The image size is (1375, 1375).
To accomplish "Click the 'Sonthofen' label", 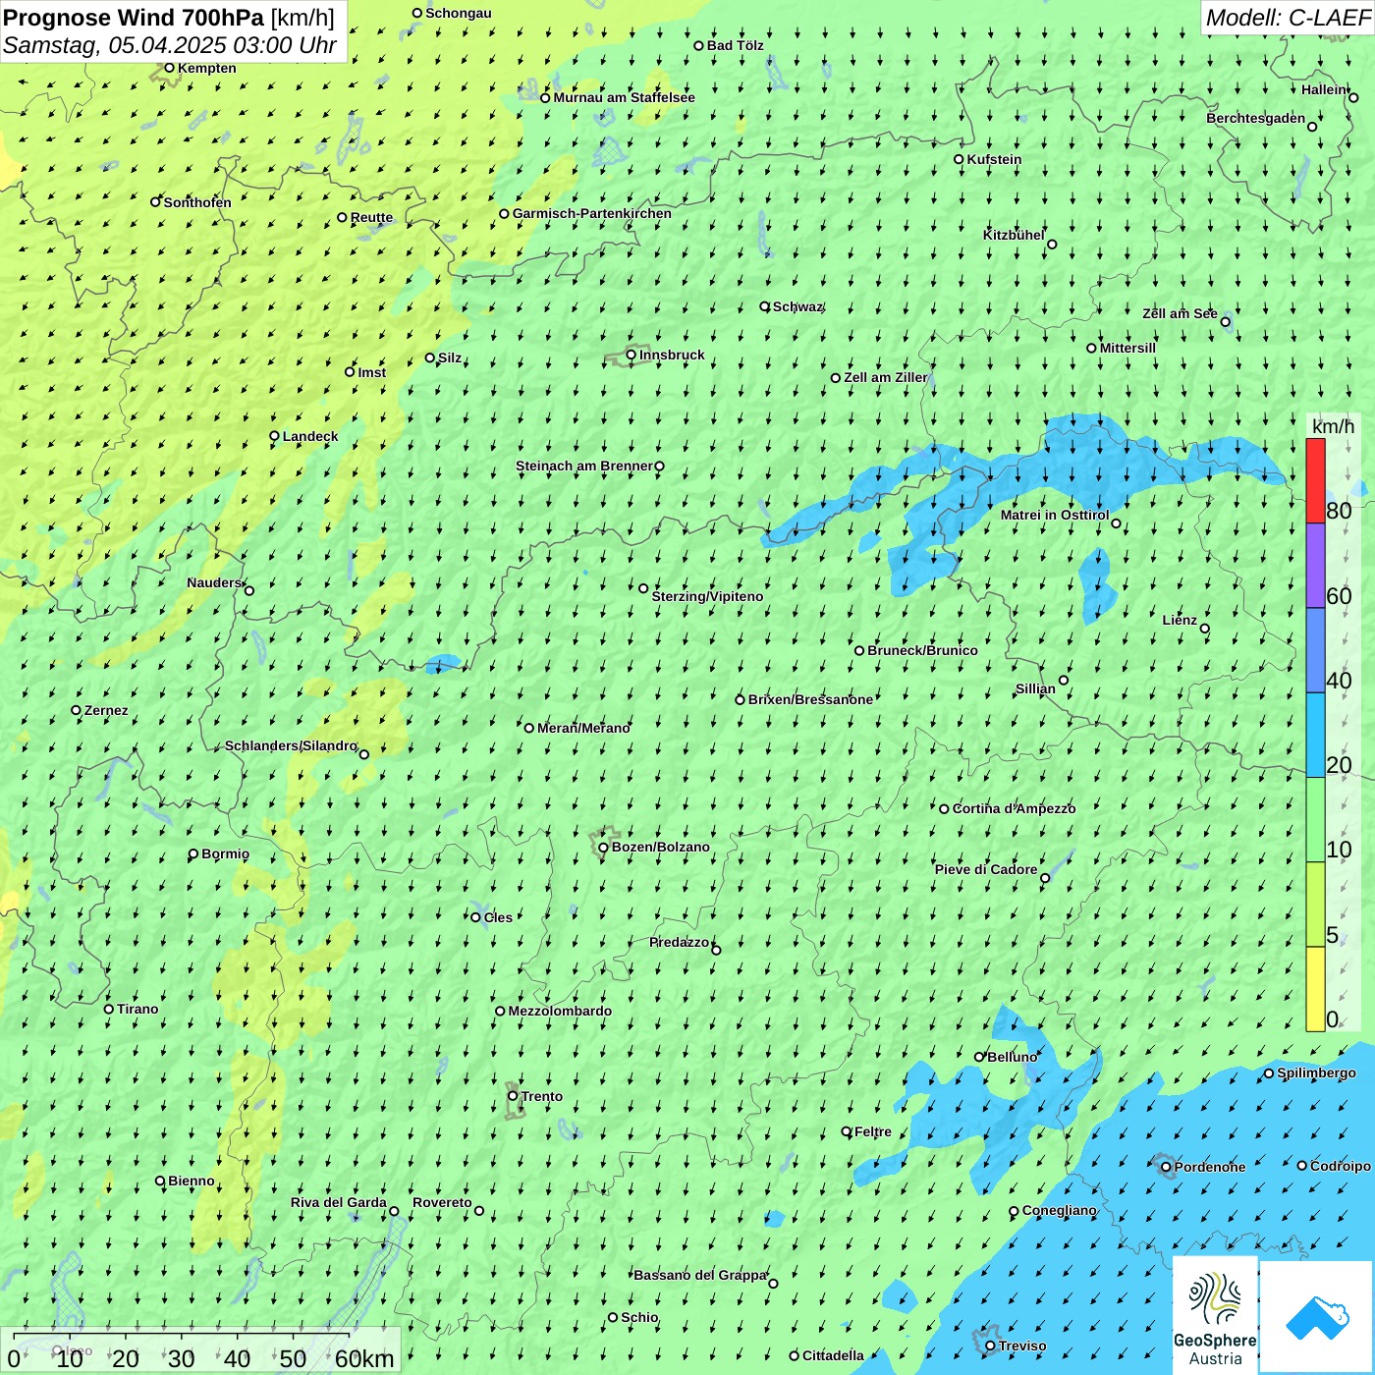I will pos(197,202).
